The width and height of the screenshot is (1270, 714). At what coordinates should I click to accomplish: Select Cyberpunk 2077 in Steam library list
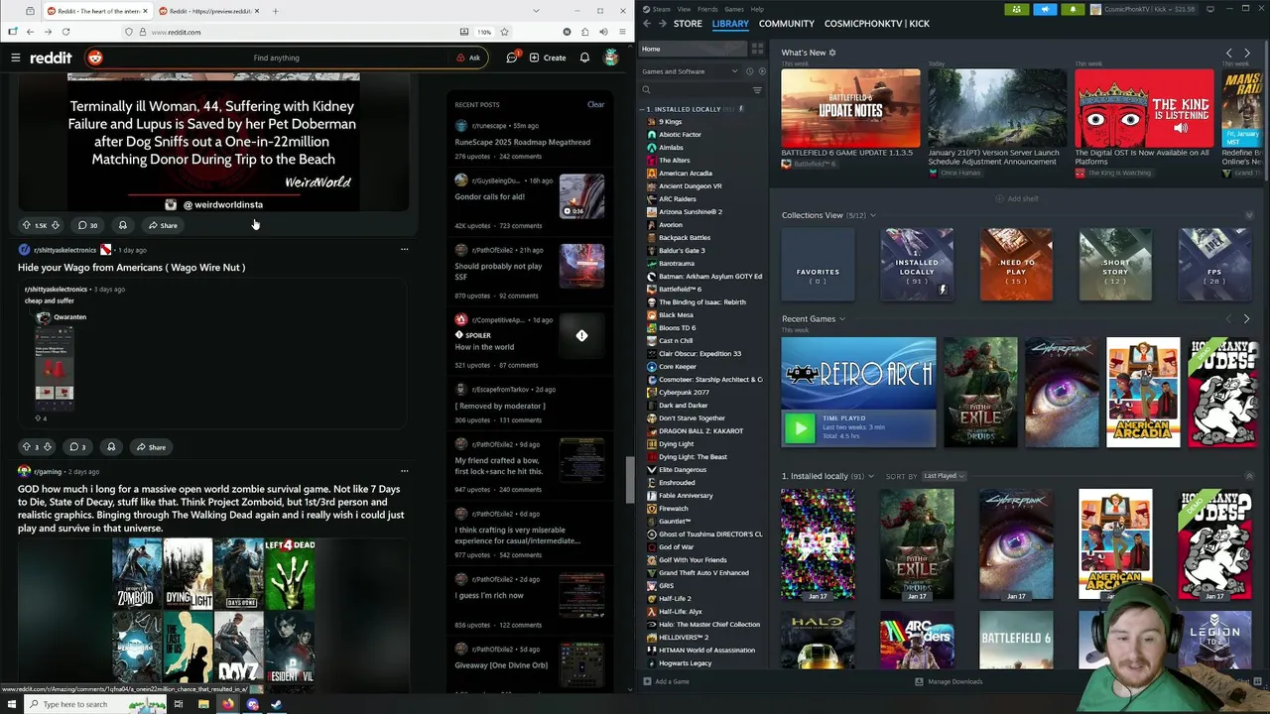click(684, 393)
